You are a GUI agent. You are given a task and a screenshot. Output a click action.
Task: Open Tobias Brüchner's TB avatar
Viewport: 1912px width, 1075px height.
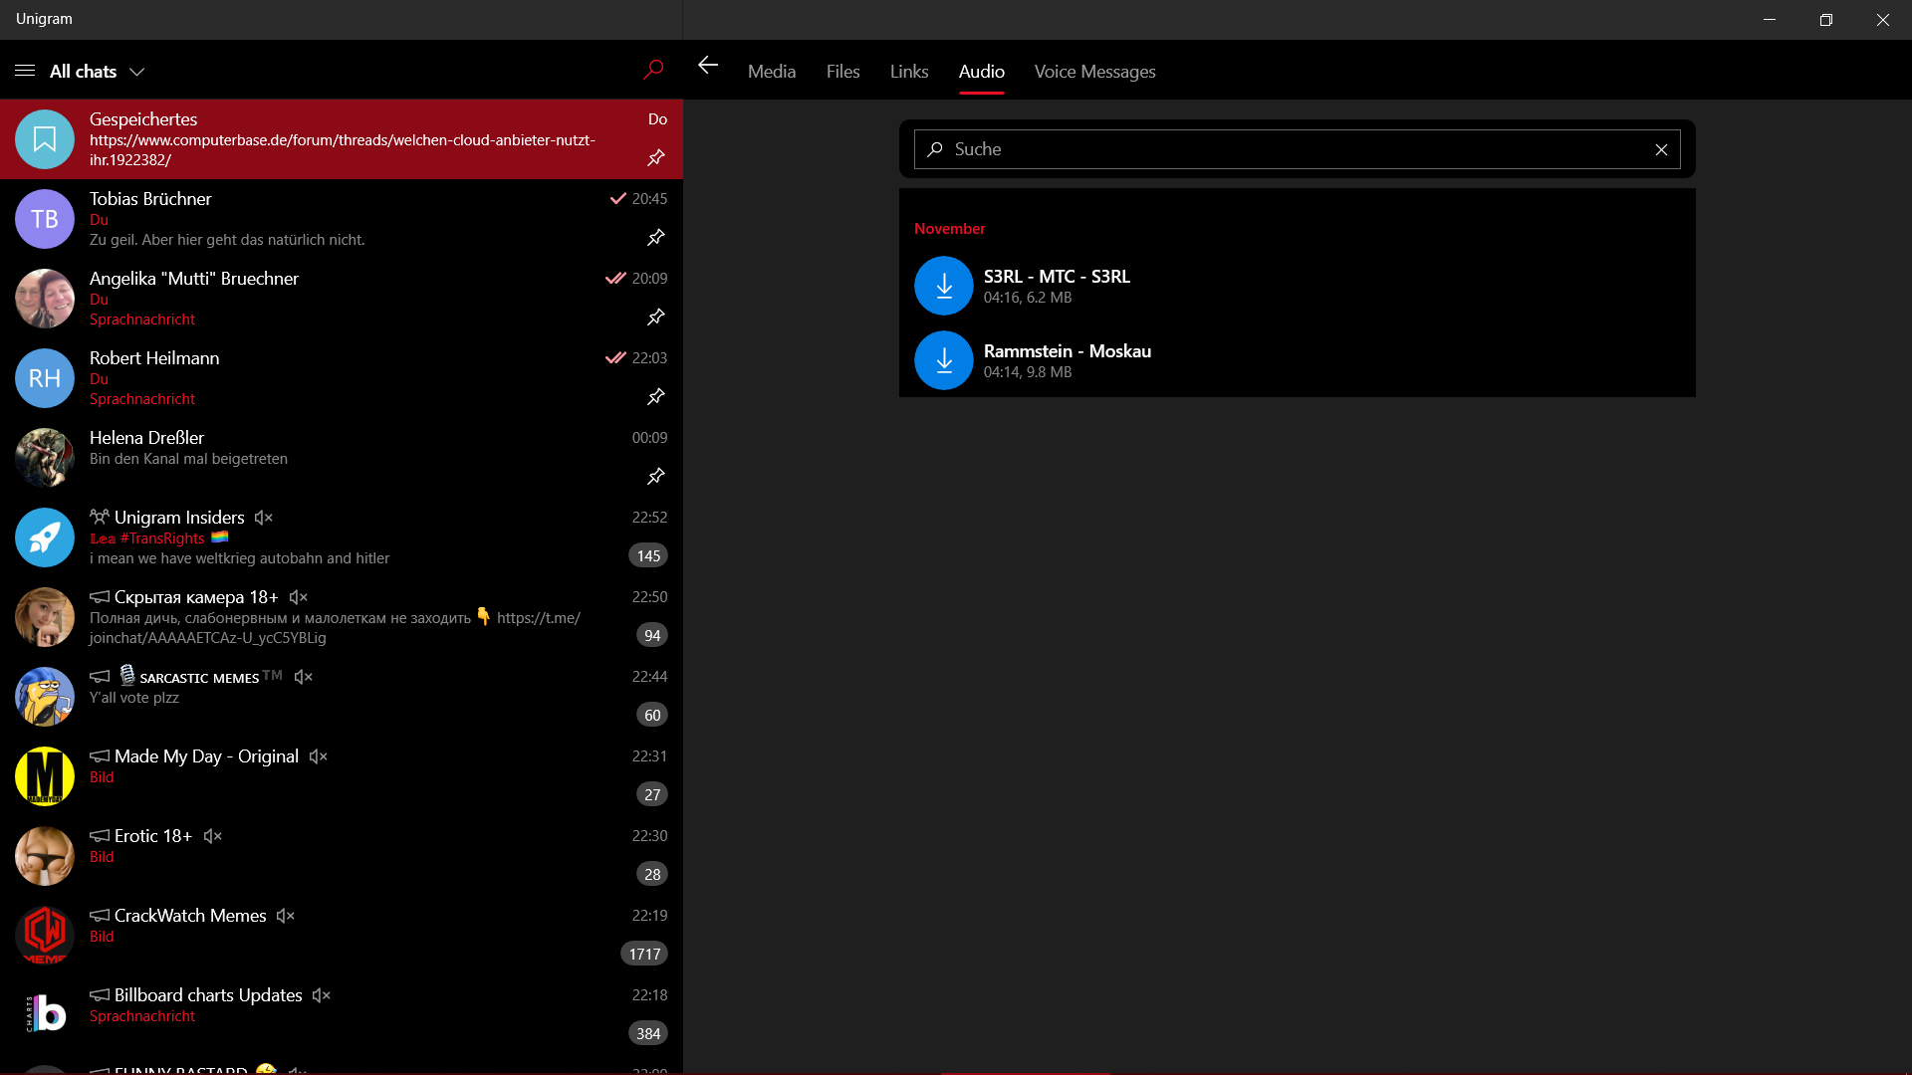[x=45, y=219]
